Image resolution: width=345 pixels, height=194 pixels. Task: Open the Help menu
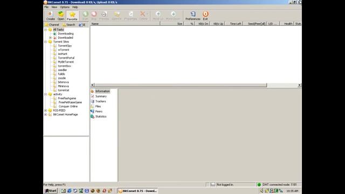(75, 7)
